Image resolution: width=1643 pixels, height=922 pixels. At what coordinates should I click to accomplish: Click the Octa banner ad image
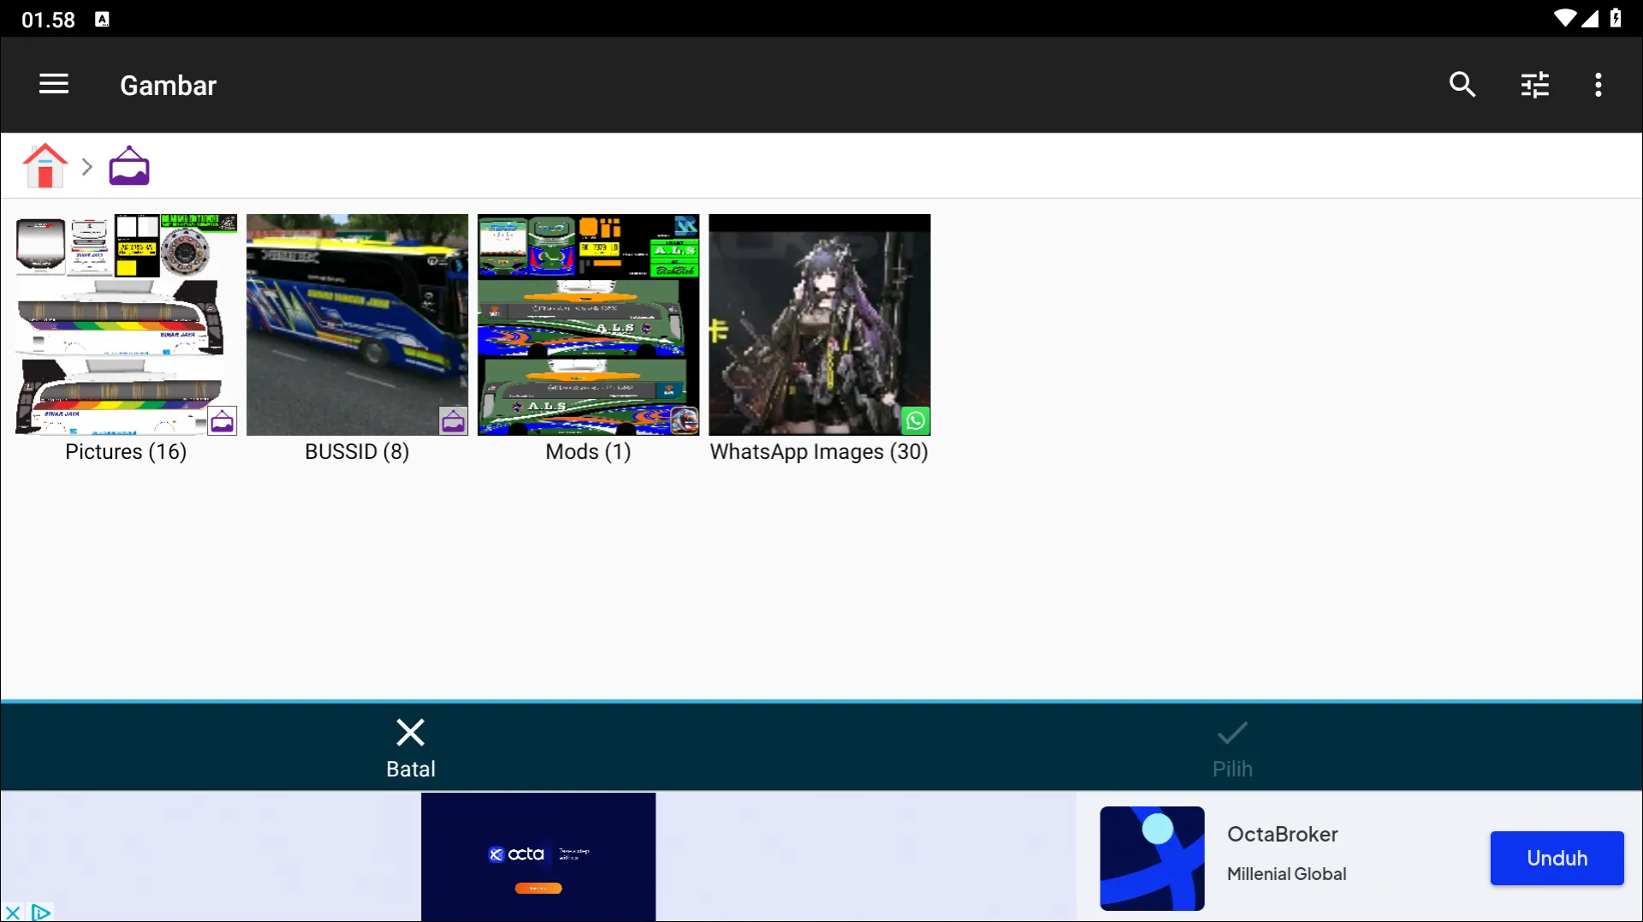point(538,856)
